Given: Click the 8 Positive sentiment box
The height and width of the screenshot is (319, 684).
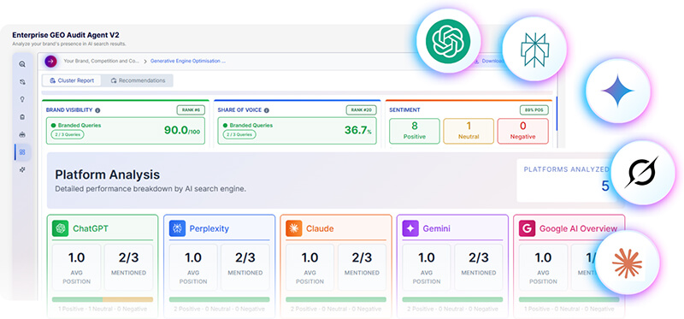Looking at the screenshot, I should (415, 131).
